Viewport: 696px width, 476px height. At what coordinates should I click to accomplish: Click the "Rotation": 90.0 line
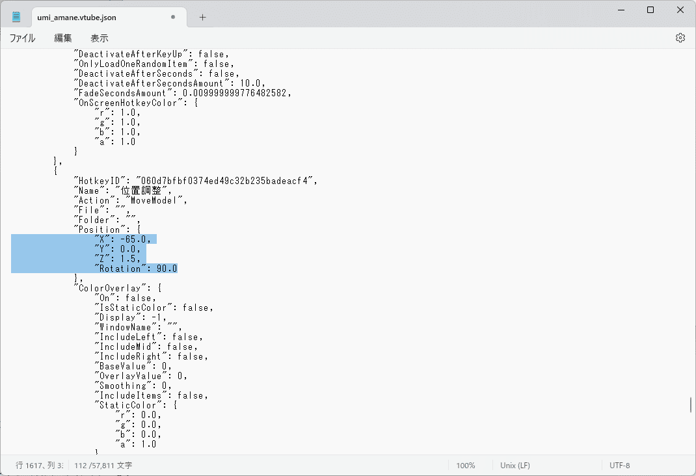[136, 269]
